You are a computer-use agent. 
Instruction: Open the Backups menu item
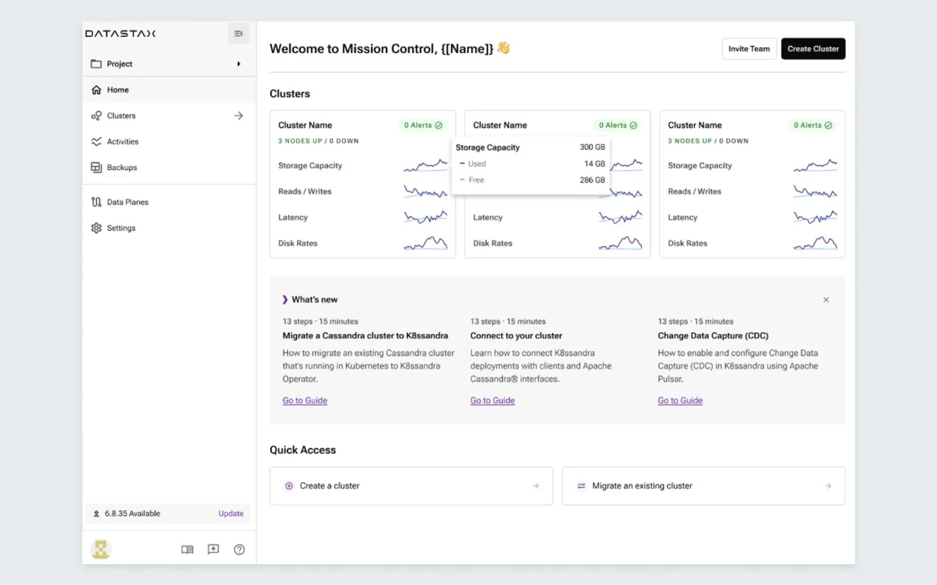pyautogui.click(x=169, y=167)
